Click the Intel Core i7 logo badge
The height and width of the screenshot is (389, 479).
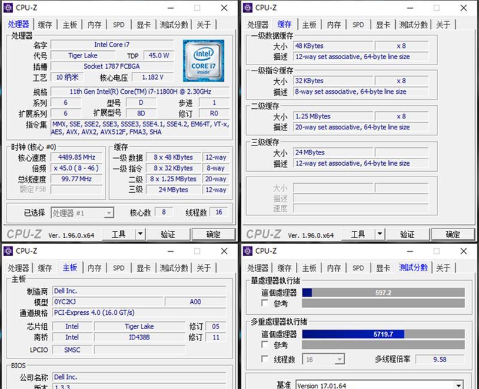point(204,61)
